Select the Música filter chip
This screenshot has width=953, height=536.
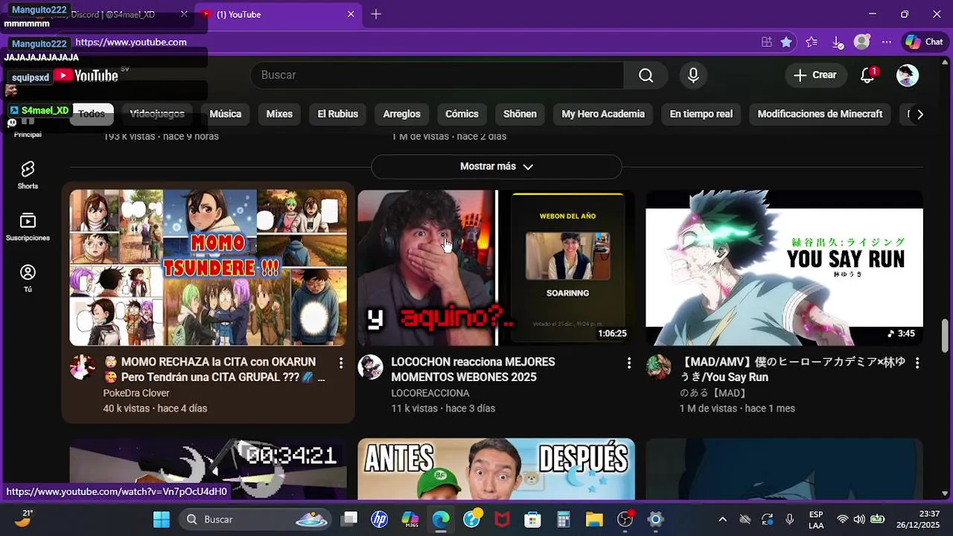226,114
